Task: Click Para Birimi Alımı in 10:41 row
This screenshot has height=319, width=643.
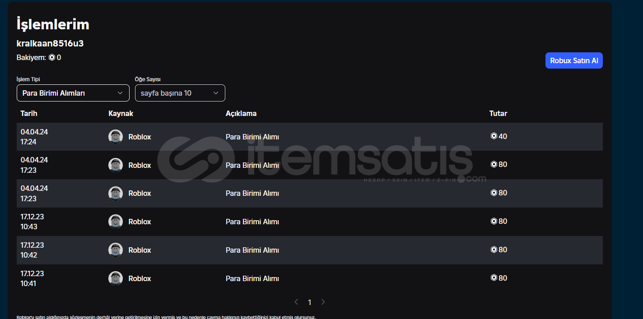Action: [x=252, y=278]
